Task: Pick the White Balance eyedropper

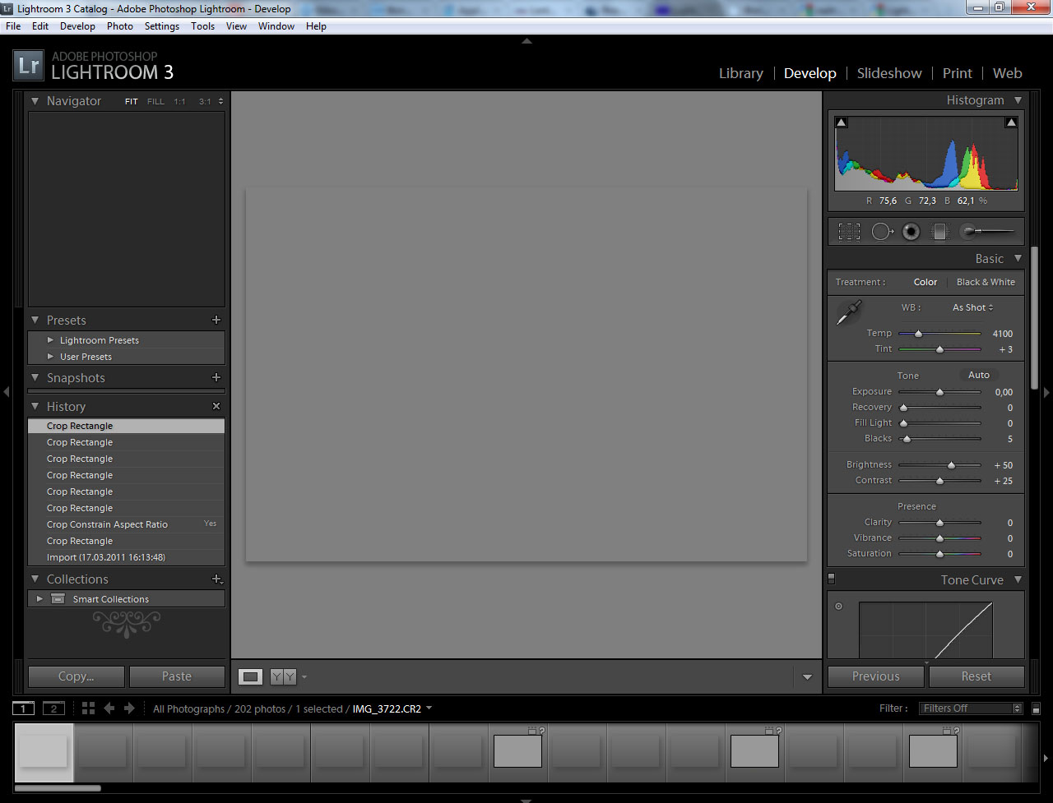Action: tap(849, 312)
